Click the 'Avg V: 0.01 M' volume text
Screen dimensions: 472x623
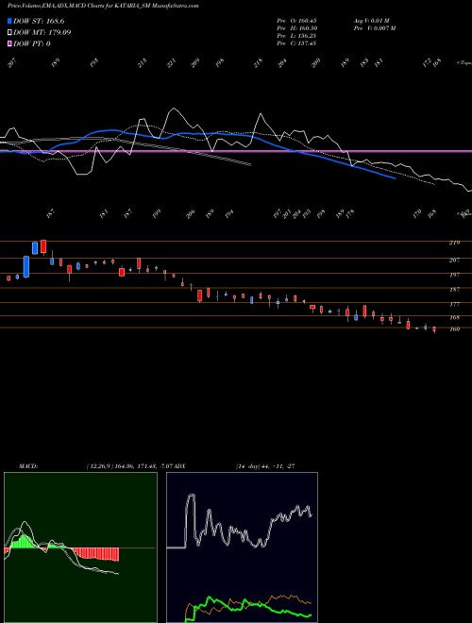tap(373, 21)
